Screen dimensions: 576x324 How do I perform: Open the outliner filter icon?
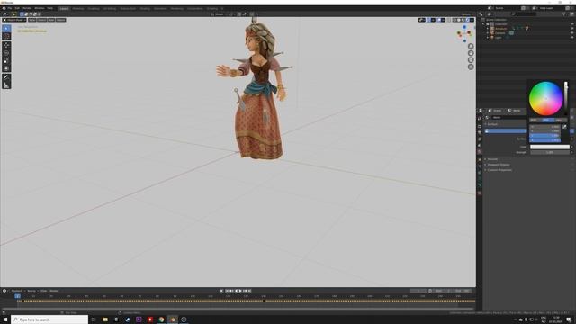564,14
